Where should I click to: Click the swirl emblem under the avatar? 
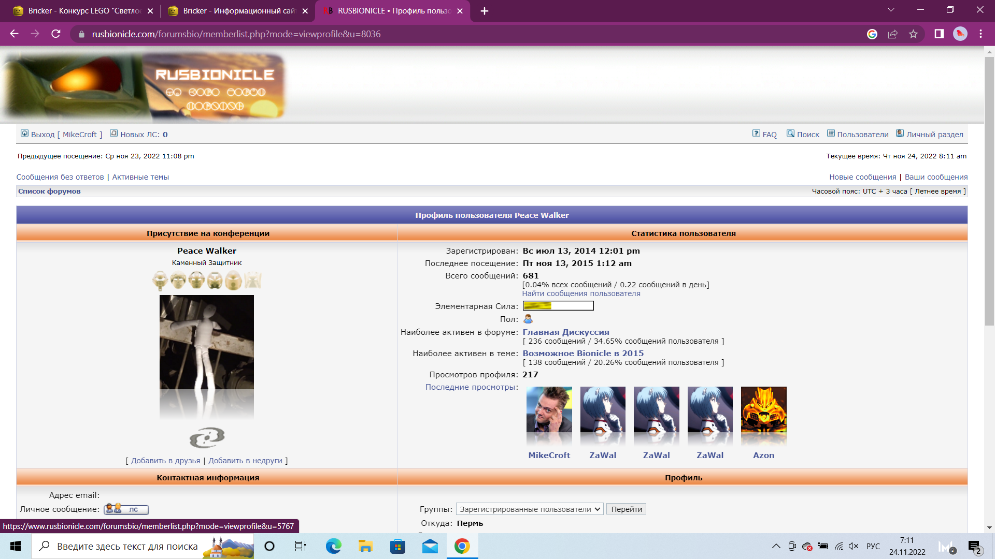tap(207, 438)
